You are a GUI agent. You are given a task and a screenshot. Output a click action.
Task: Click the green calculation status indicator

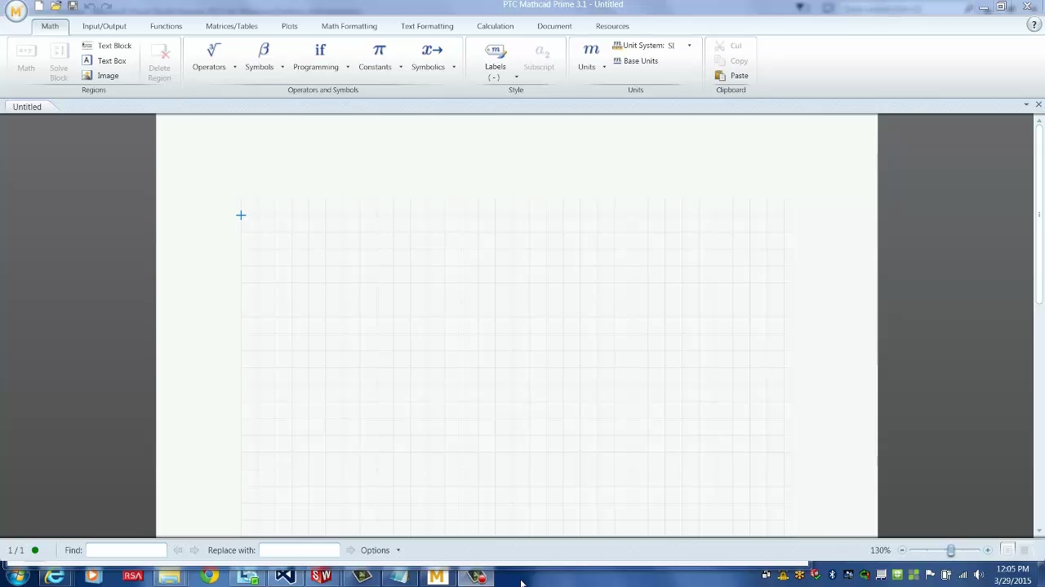point(35,550)
